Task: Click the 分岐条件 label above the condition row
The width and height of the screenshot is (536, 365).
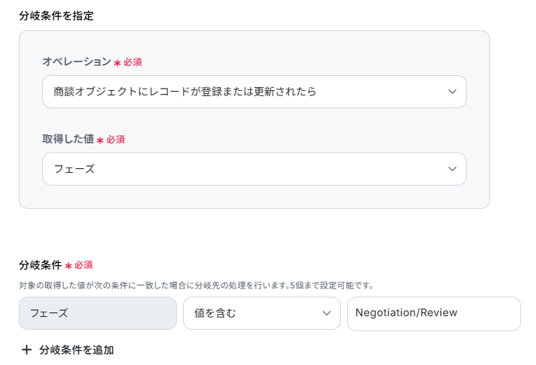Action: [x=40, y=265]
